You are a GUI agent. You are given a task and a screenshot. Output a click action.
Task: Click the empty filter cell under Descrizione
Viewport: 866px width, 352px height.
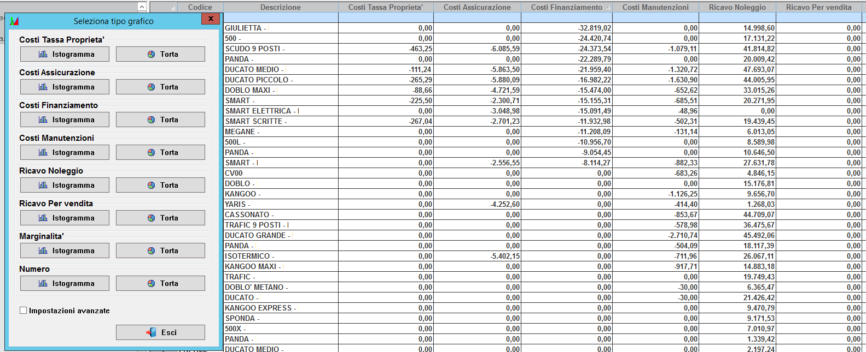(281, 18)
